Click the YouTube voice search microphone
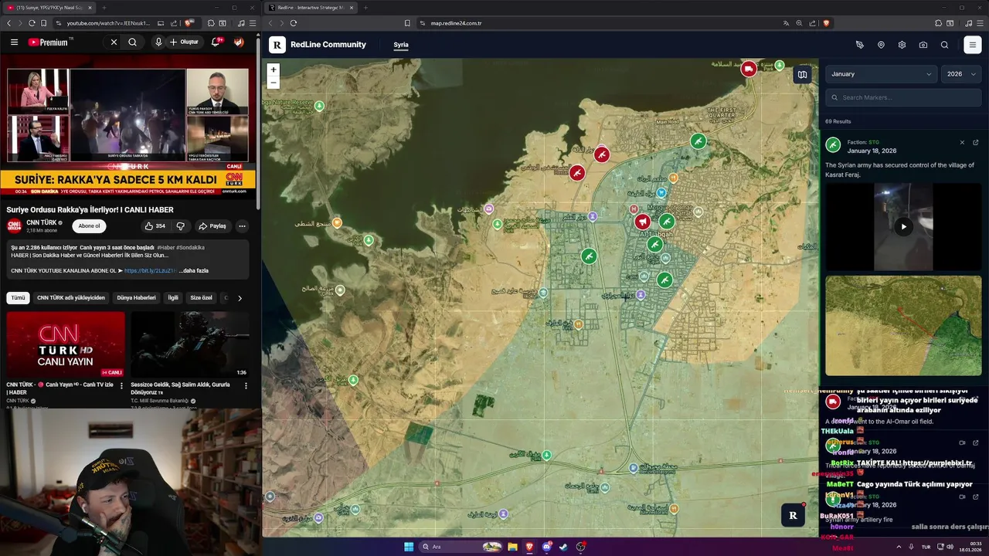This screenshot has width=989, height=556. (x=158, y=42)
